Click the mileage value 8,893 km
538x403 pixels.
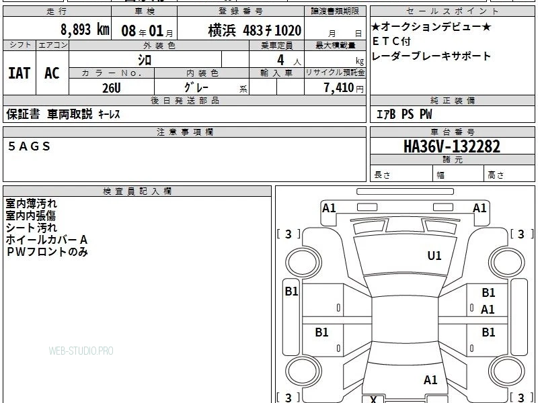coord(85,30)
